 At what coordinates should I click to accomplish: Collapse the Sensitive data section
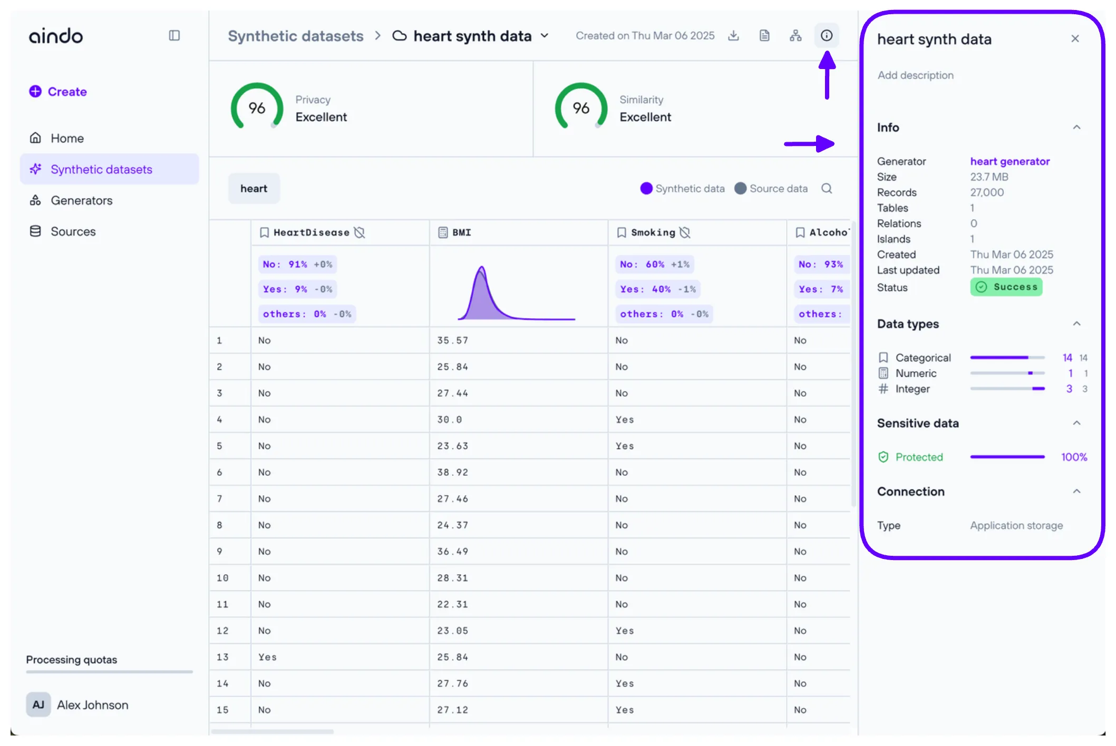pyautogui.click(x=1076, y=423)
